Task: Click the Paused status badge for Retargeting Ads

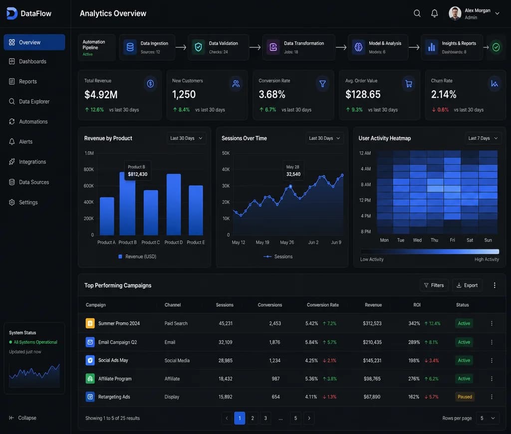Action: (x=465, y=397)
